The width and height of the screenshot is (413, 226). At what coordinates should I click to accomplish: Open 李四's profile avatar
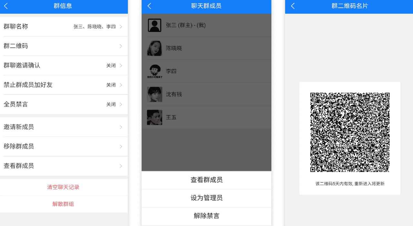[155, 71]
